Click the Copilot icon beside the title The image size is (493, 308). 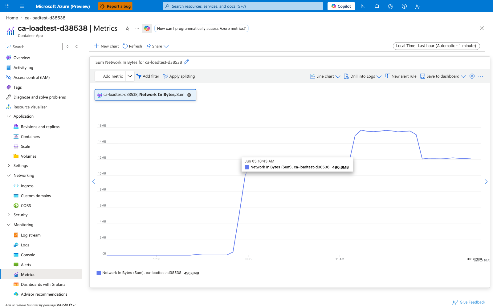[x=147, y=28]
